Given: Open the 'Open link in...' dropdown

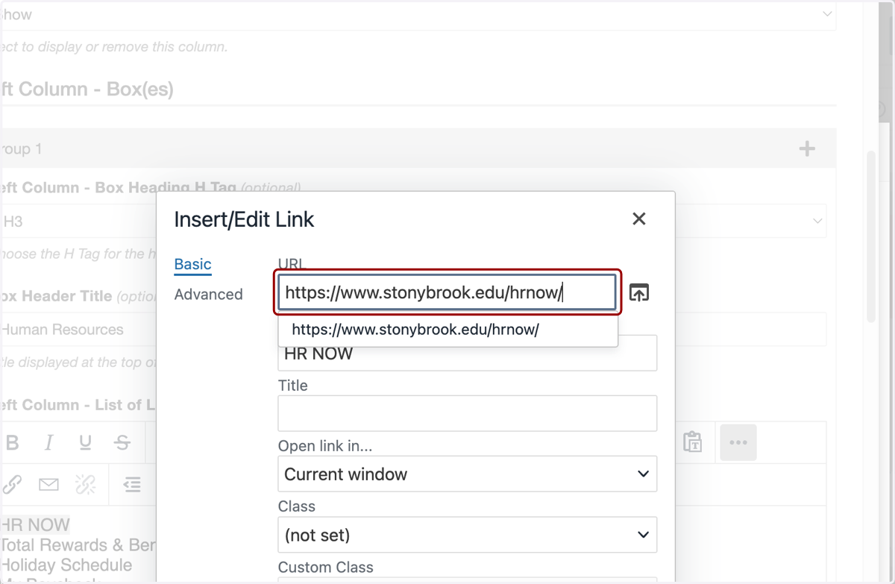Looking at the screenshot, I should pos(468,474).
